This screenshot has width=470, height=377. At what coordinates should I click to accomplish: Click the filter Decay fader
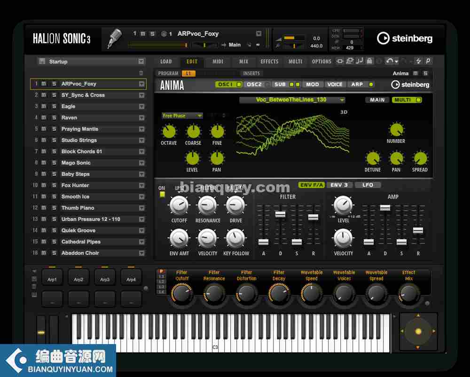click(280, 214)
